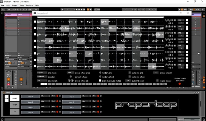Toggle the orange automation arm button
The width and height of the screenshot is (206, 121).
click(x=88, y=9)
